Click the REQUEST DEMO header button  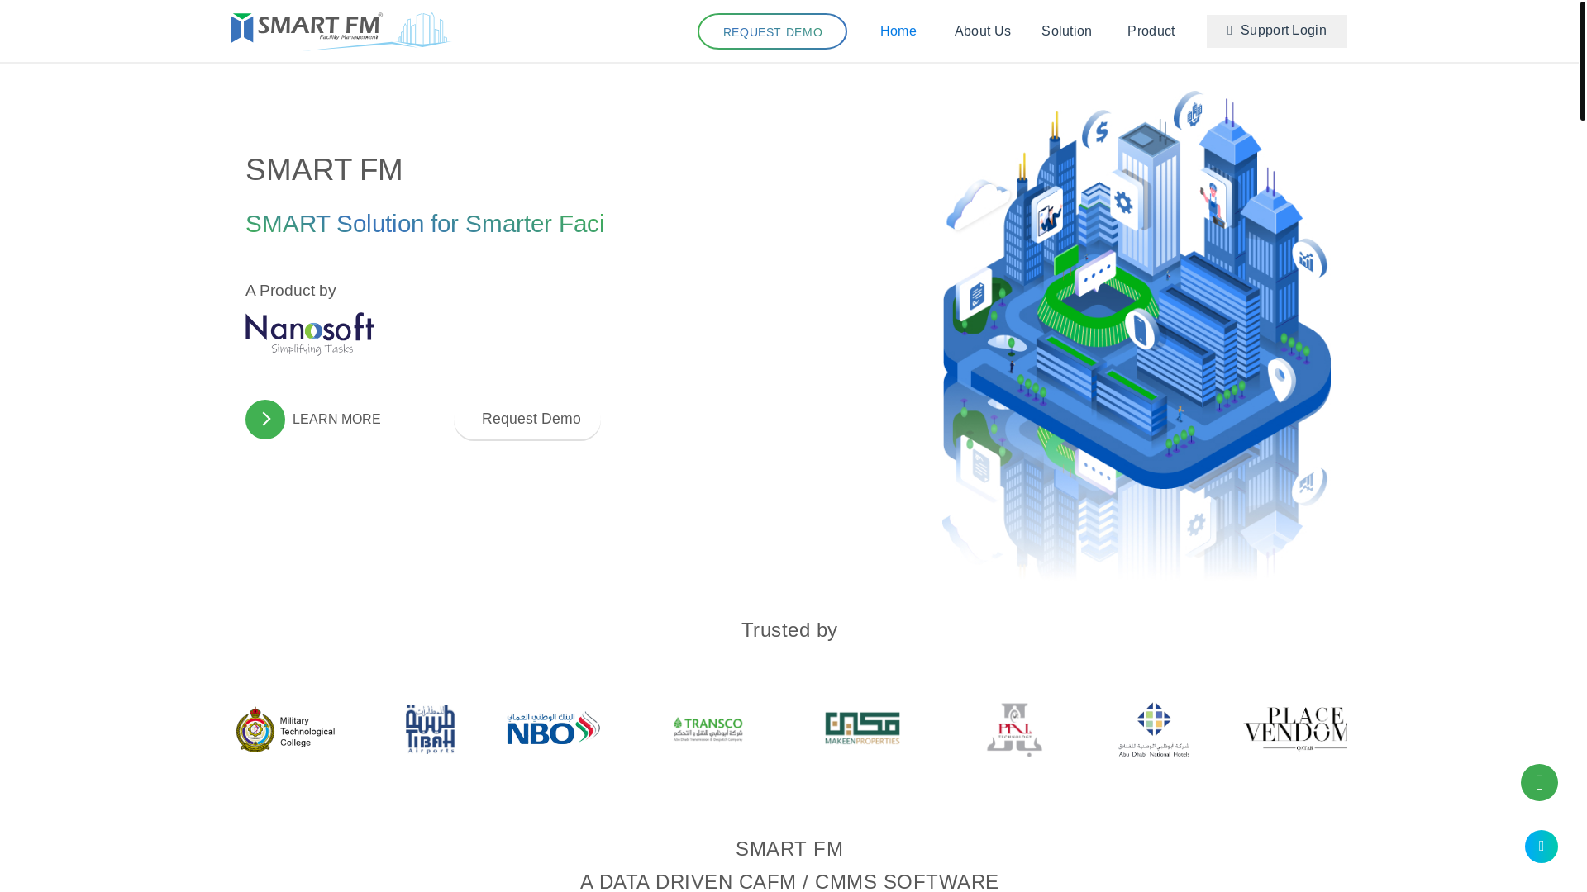point(772,31)
